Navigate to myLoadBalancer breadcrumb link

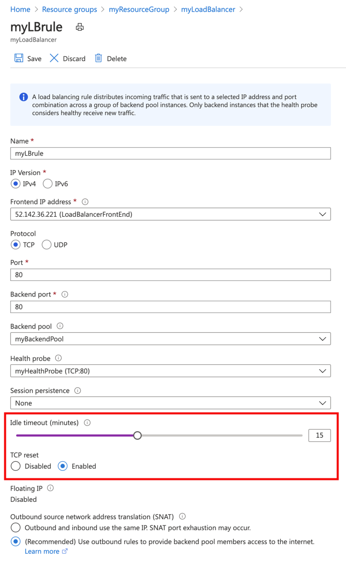208,9
